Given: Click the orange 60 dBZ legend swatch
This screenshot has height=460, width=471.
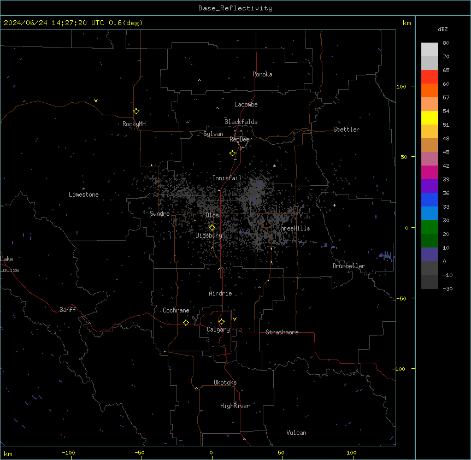Looking at the screenshot, I should coord(429,90).
